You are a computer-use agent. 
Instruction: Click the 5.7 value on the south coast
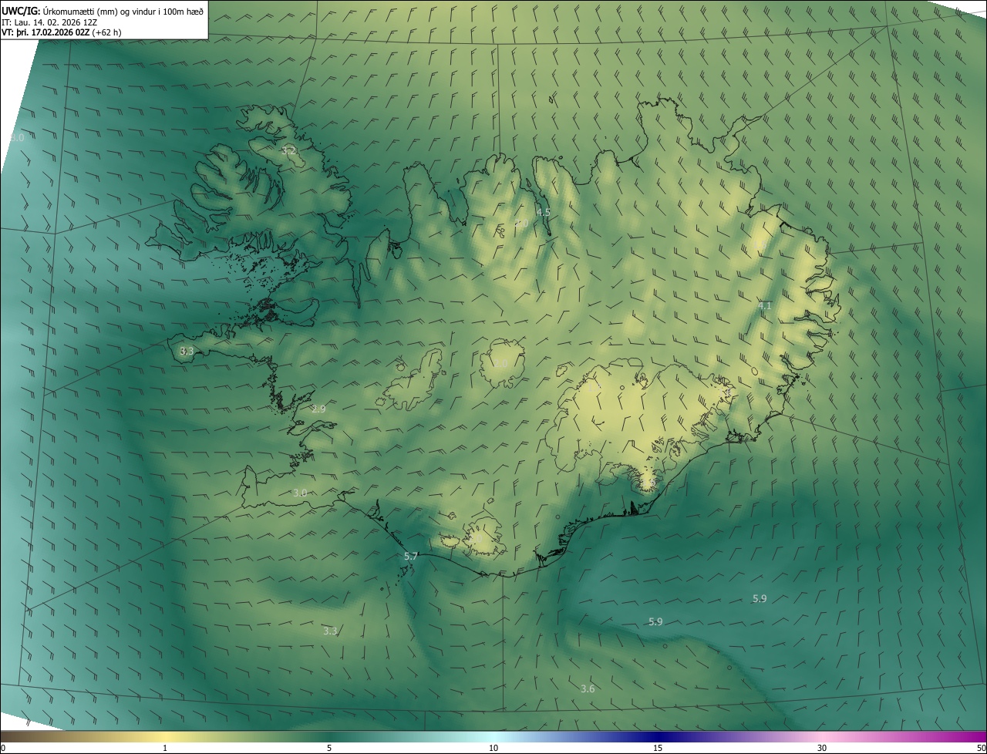pos(411,556)
